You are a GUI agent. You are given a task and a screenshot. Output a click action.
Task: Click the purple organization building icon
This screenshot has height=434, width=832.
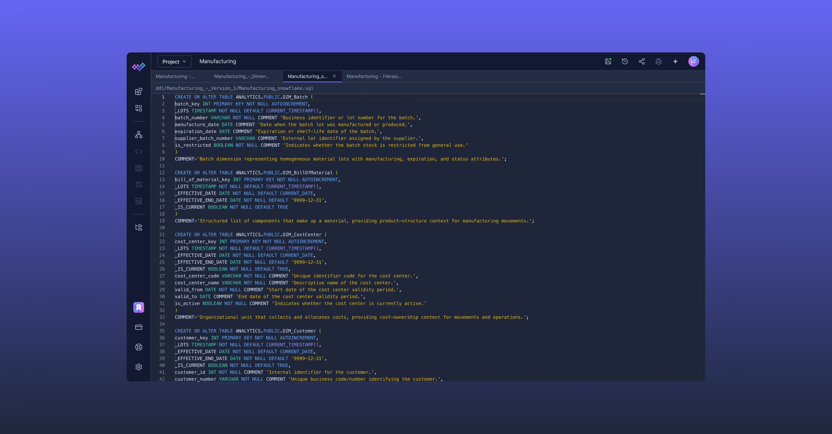[139, 307]
